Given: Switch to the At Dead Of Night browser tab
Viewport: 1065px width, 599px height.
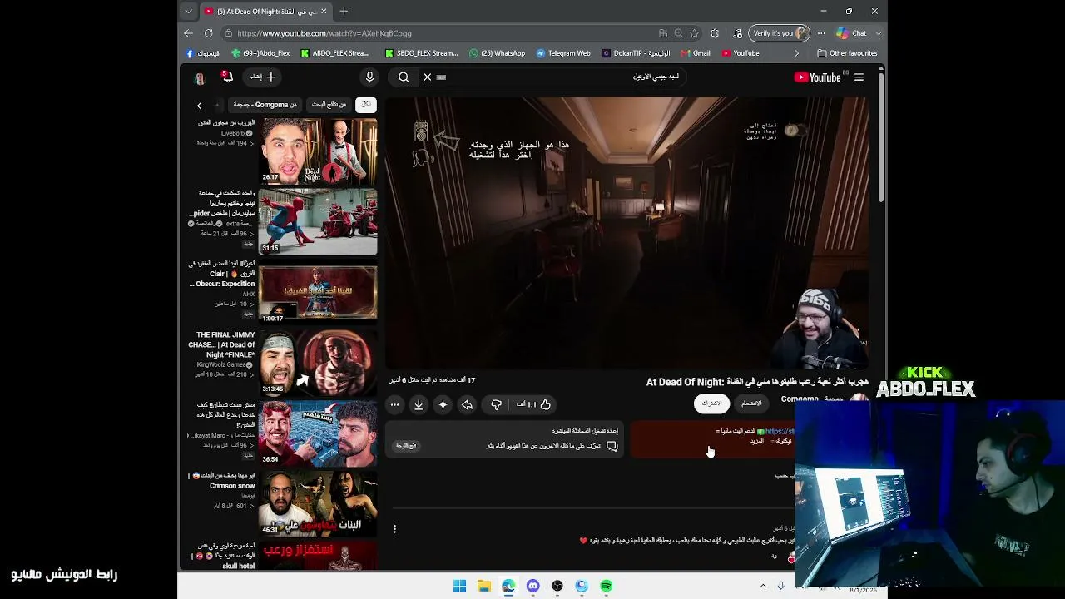Looking at the screenshot, I should click(266, 12).
